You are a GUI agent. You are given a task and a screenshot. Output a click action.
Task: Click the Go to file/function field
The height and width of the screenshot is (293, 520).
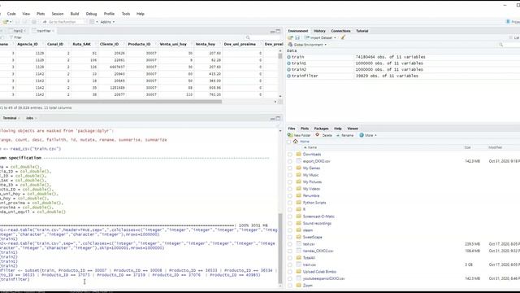coord(63,22)
